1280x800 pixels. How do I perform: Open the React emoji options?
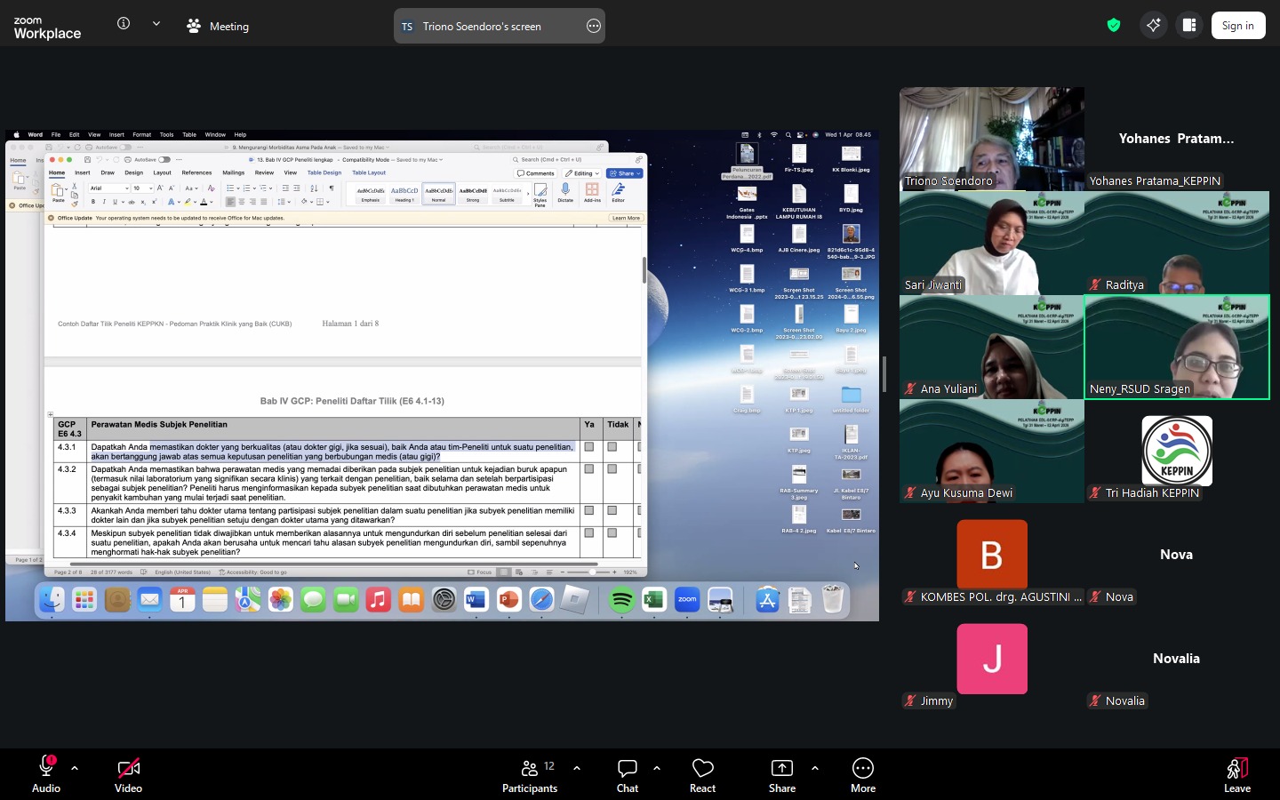(x=702, y=768)
